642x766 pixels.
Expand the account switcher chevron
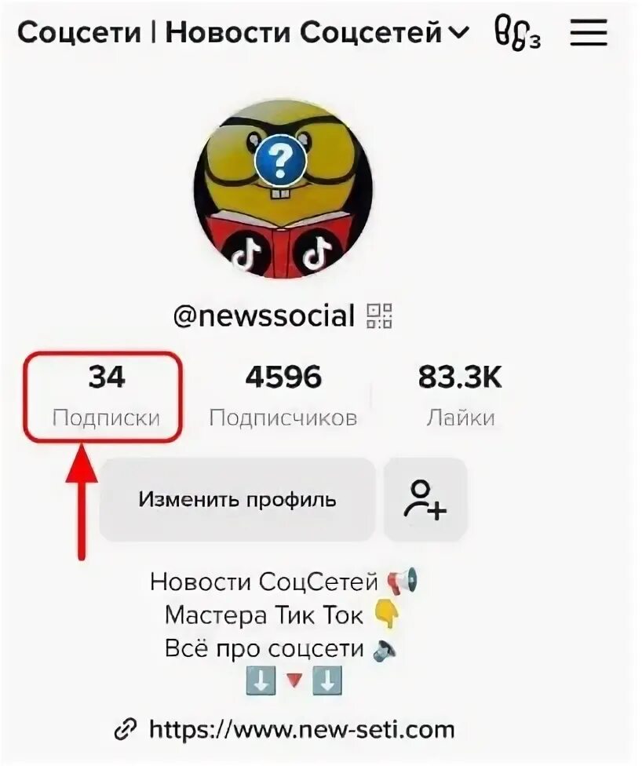(x=458, y=32)
